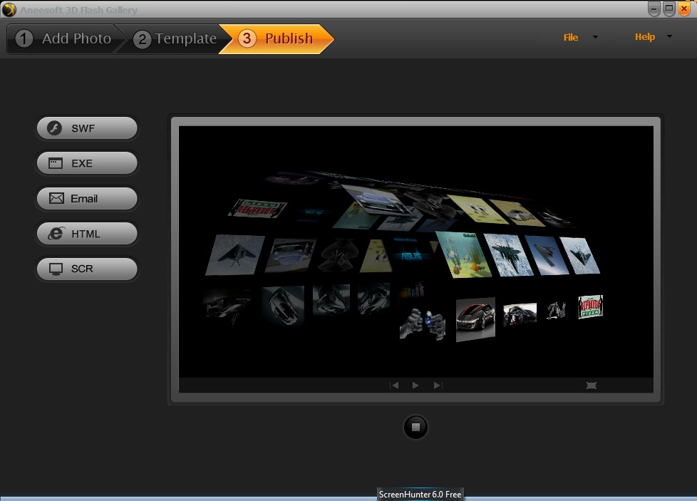Send the gallery via Email button

pyautogui.click(x=87, y=198)
